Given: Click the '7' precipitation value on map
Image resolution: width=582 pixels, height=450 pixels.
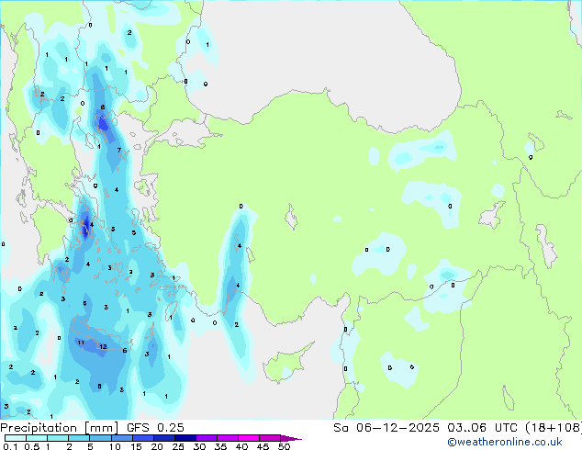Looking at the screenshot, I should [x=119, y=150].
